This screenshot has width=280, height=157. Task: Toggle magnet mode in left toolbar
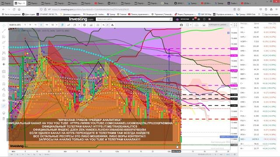click(x=4, y=84)
